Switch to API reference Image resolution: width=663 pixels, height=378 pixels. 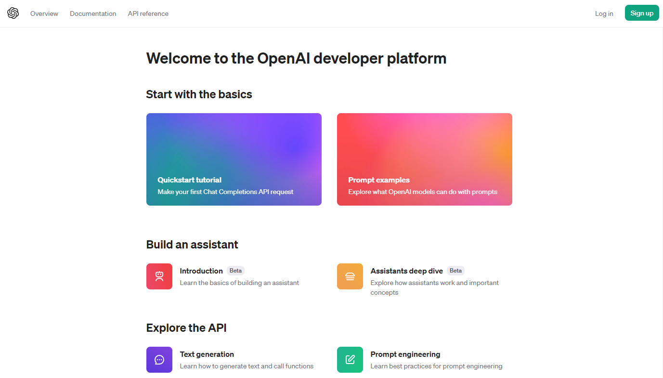(x=148, y=13)
